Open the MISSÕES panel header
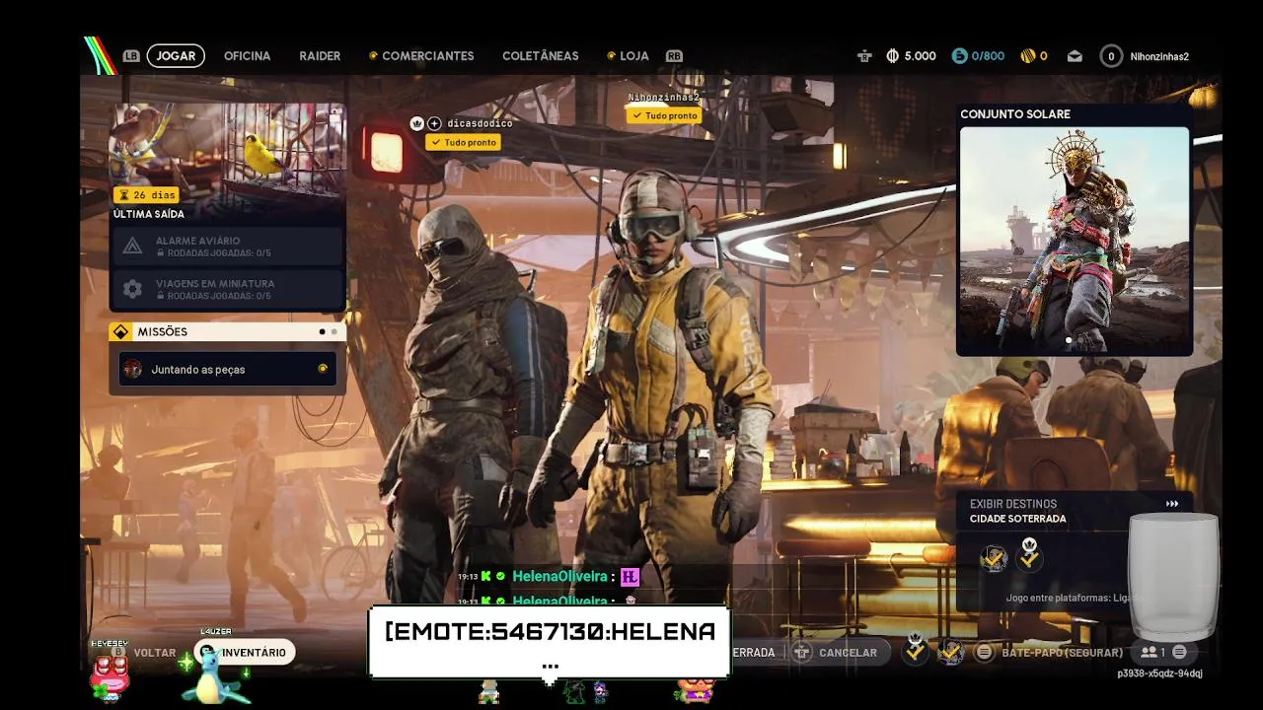The height and width of the screenshot is (710, 1263). pyautogui.click(x=228, y=331)
